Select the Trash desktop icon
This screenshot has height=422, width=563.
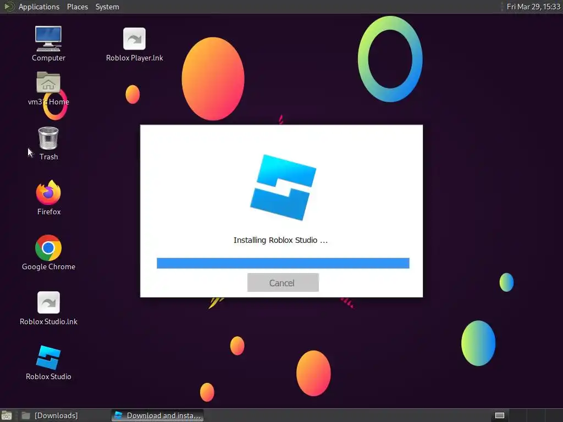coord(48,143)
